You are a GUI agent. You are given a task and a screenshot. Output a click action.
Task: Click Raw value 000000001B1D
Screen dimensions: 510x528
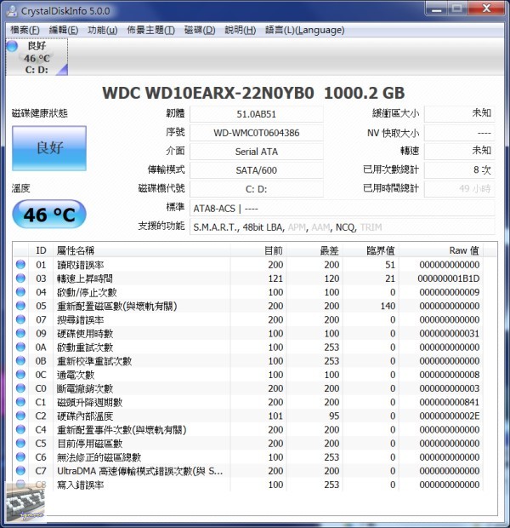[449, 278]
